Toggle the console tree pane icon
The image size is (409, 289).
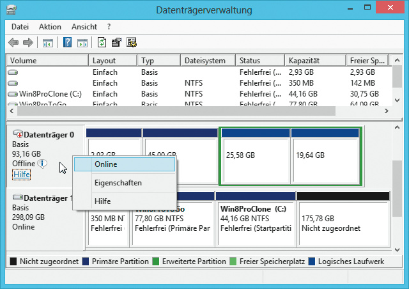[47, 43]
